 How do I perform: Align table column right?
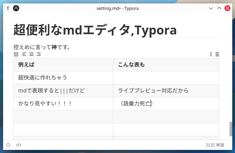click(39, 54)
